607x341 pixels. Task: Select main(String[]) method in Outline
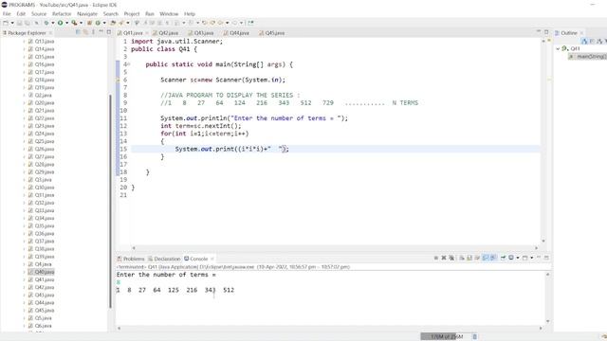point(588,57)
